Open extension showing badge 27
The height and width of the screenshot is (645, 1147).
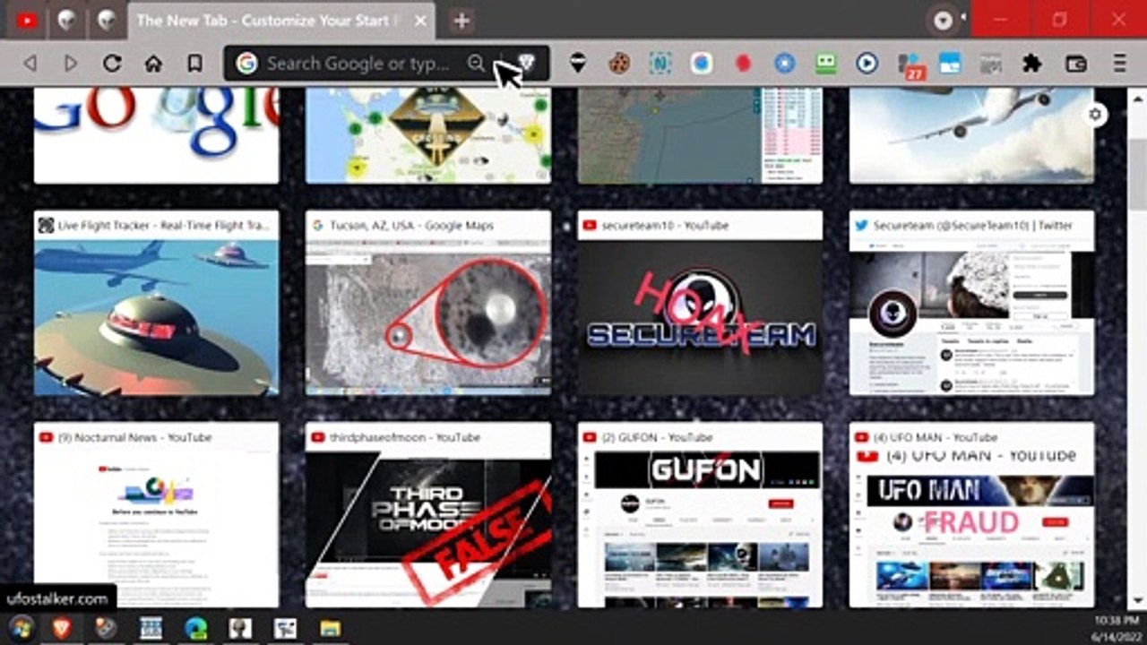(910, 65)
